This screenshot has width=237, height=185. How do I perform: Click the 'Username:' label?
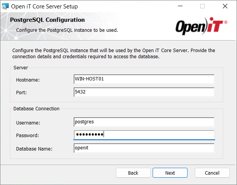click(28, 123)
